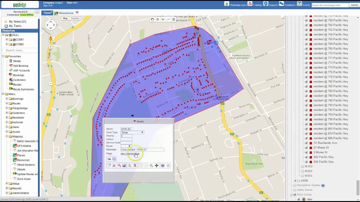Toggle the COM2 branch checkbox
The height and width of the screenshot is (202, 360).
[x=14, y=44]
